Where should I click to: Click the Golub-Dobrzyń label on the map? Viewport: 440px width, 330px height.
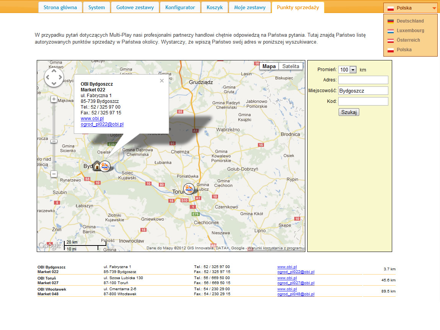point(243,169)
